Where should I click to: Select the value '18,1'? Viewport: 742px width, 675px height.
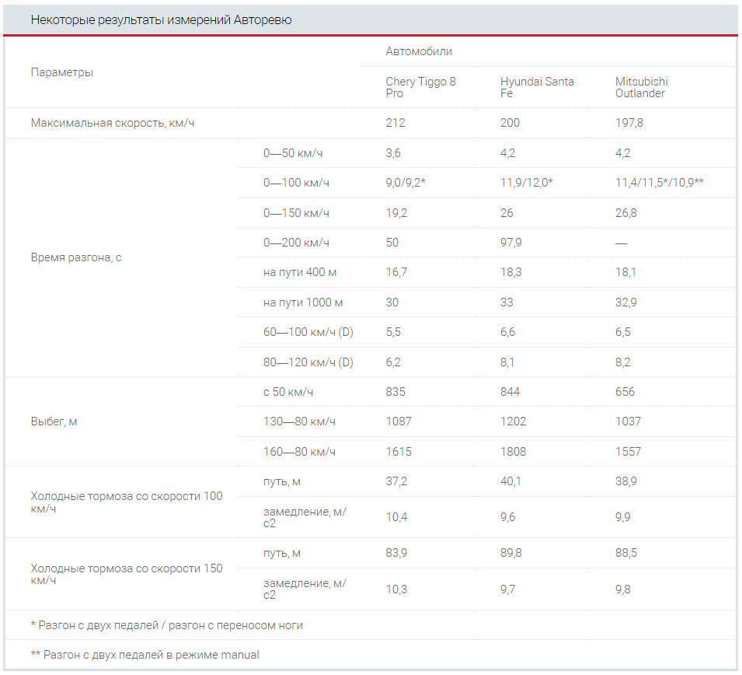(x=625, y=272)
